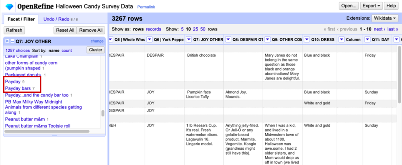
Task: Open the Q10: DRESS column menu
Action: pyautogui.click(x=307, y=39)
